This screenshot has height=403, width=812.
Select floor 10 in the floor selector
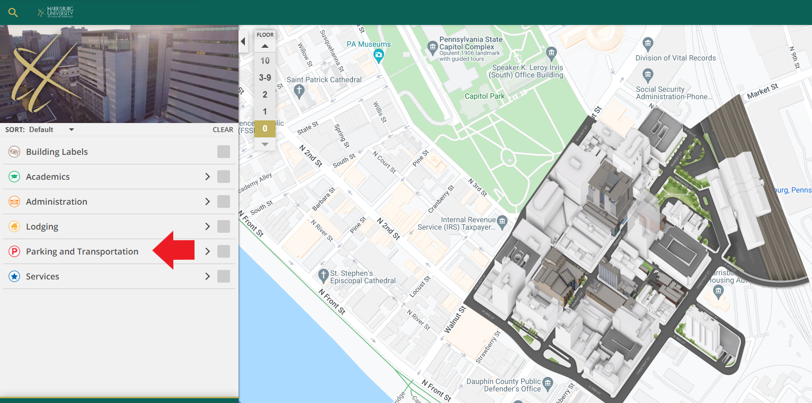265,60
